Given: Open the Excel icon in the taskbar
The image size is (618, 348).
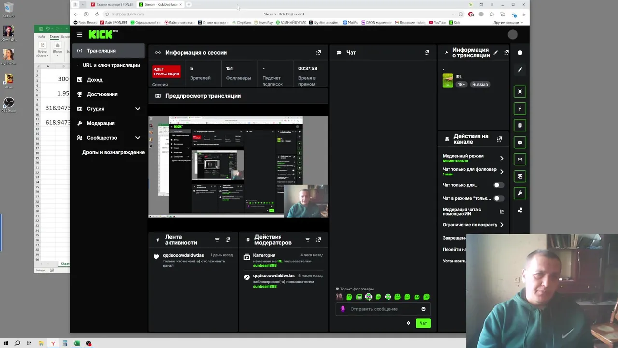Looking at the screenshot, I should click(x=76, y=343).
